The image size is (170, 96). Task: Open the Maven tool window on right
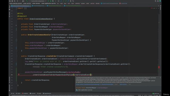pos(160,8)
